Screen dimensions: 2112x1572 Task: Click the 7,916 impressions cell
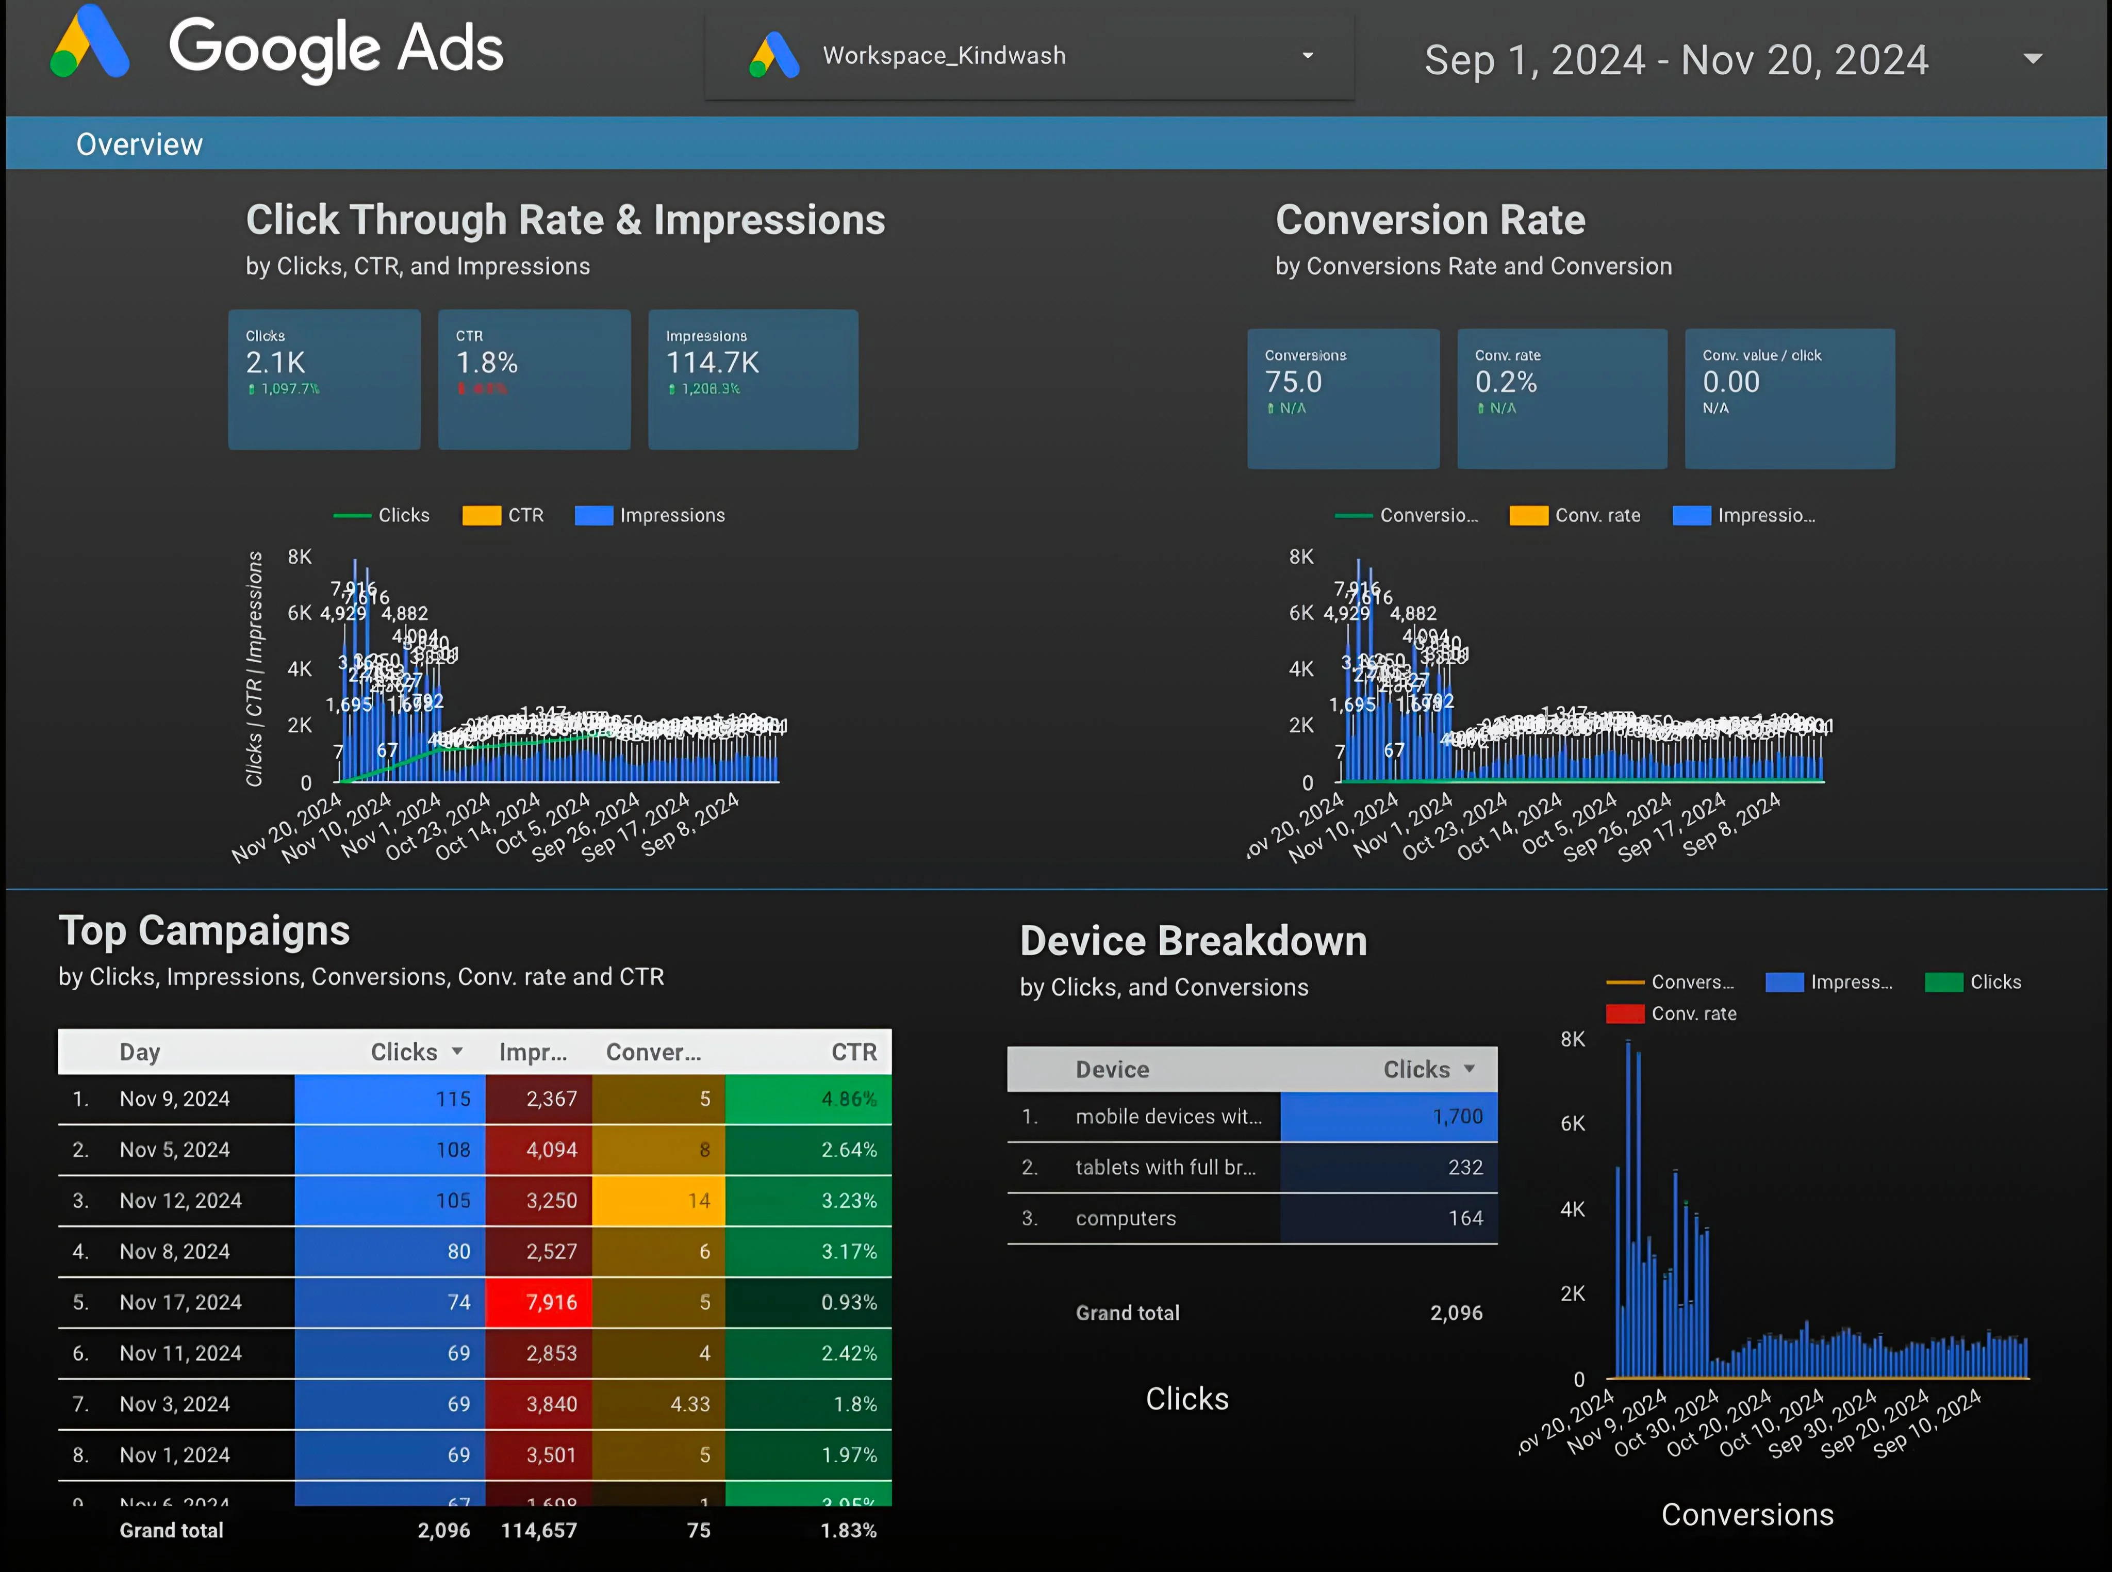tap(538, 1303)
